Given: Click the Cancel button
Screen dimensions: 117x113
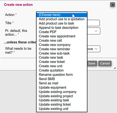Looking at the screenshot, I should click(x=105, y=63).
